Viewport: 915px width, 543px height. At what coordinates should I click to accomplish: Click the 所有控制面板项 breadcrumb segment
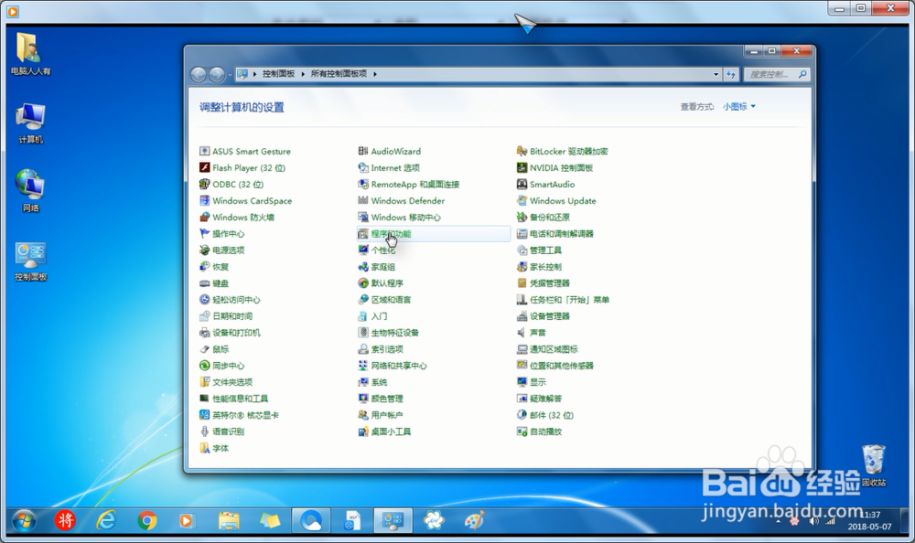click(339, 74)
